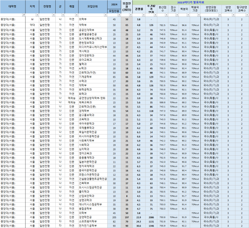The image size is (249, 228).
Task: Click the 경영학전공 cell
Action: pos(93,217)
